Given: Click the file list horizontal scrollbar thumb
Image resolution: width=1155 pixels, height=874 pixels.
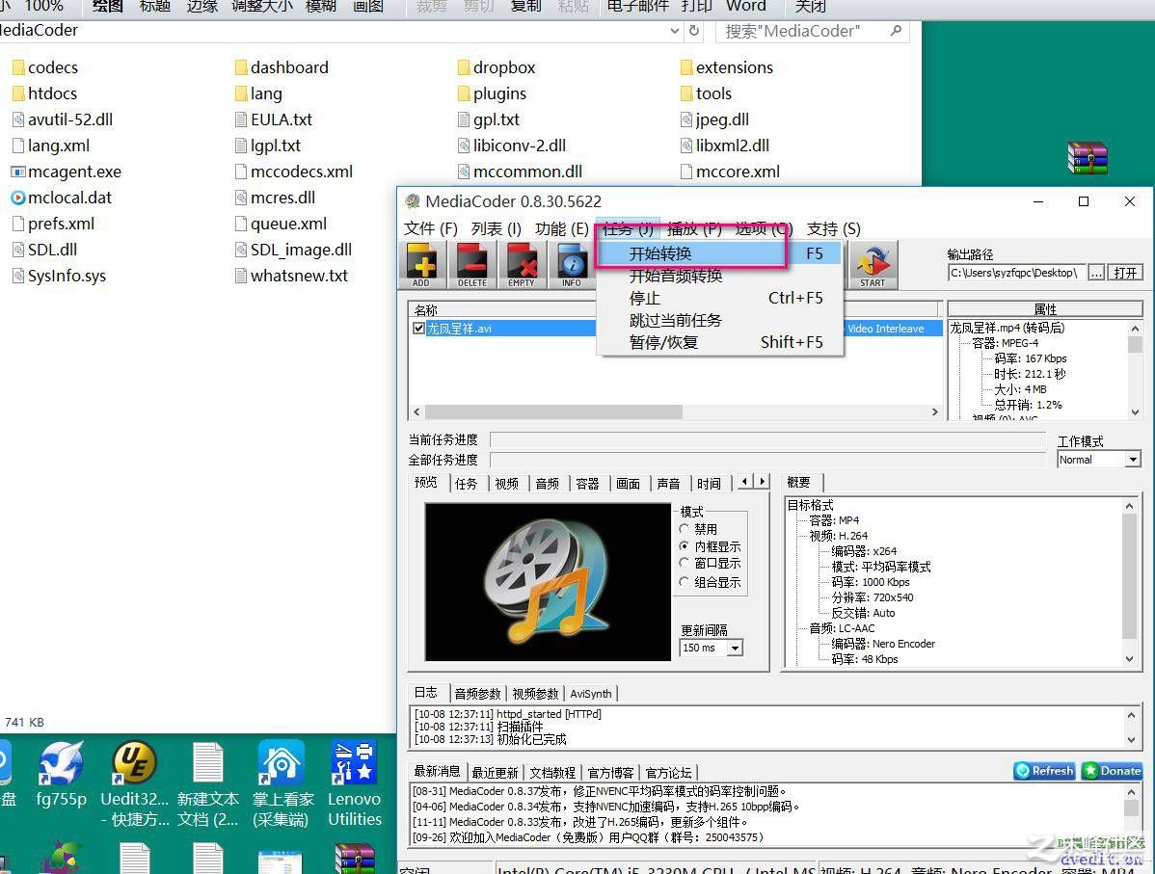Looking at the screenshot, I should tap(554, 412).
